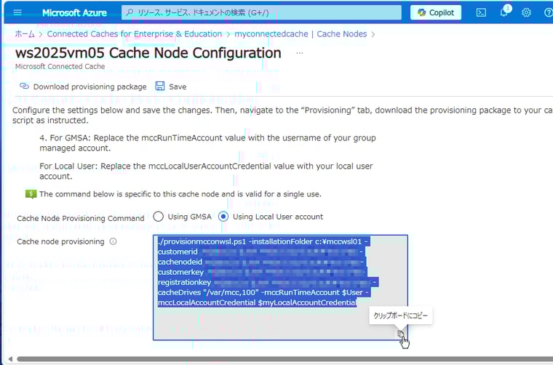Image resolution: width=553 pixels, height=365 pixels.
Task: Select the Using GMSA radio button
Action: [158, 217]
